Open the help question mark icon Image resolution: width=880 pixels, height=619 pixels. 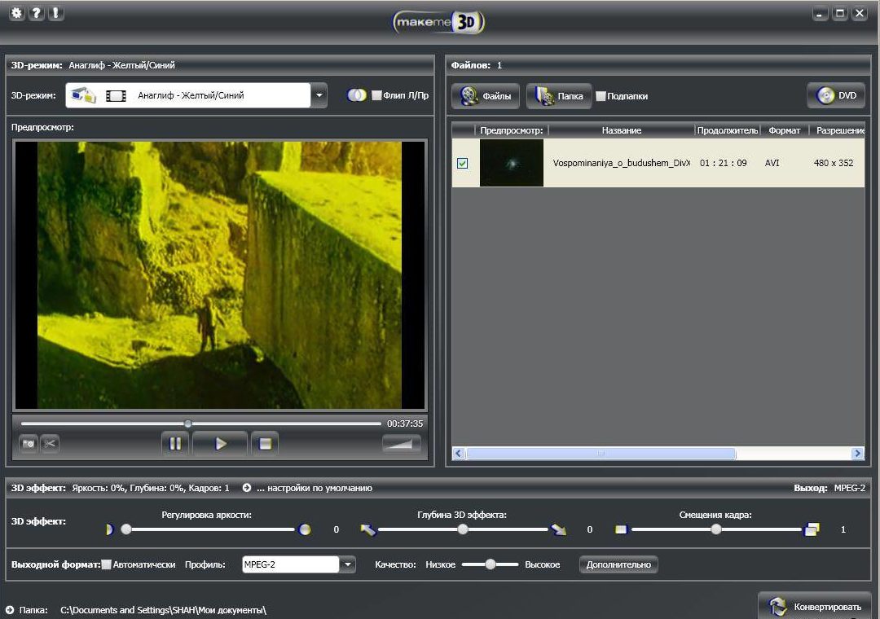click(36, 13)
